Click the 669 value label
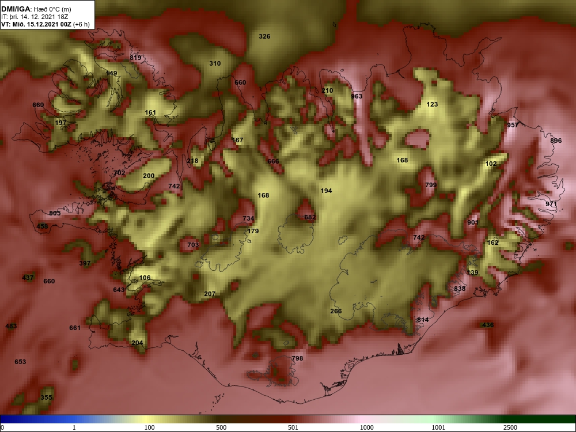 [x=38, y=105]
